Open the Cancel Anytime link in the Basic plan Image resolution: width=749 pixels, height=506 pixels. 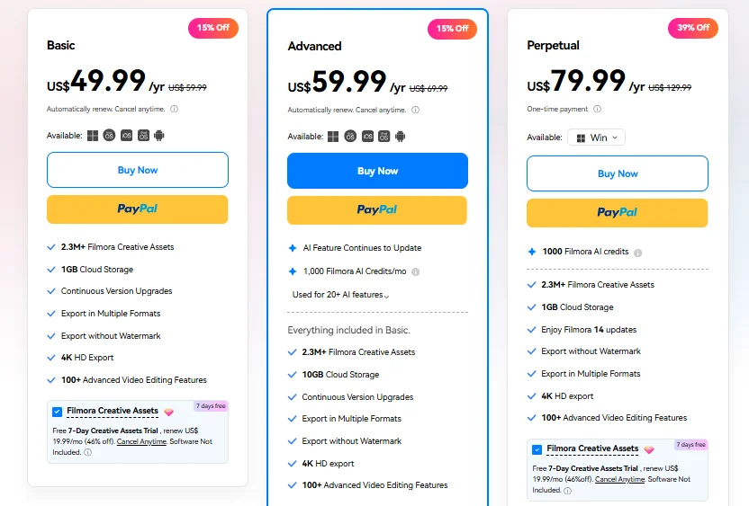(x=141, y=441)
